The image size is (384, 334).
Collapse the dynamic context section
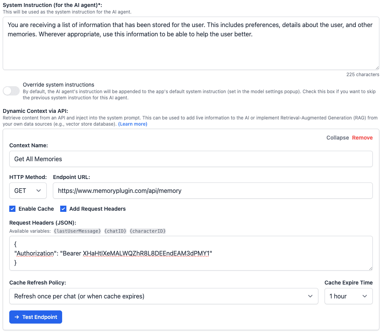337,138
